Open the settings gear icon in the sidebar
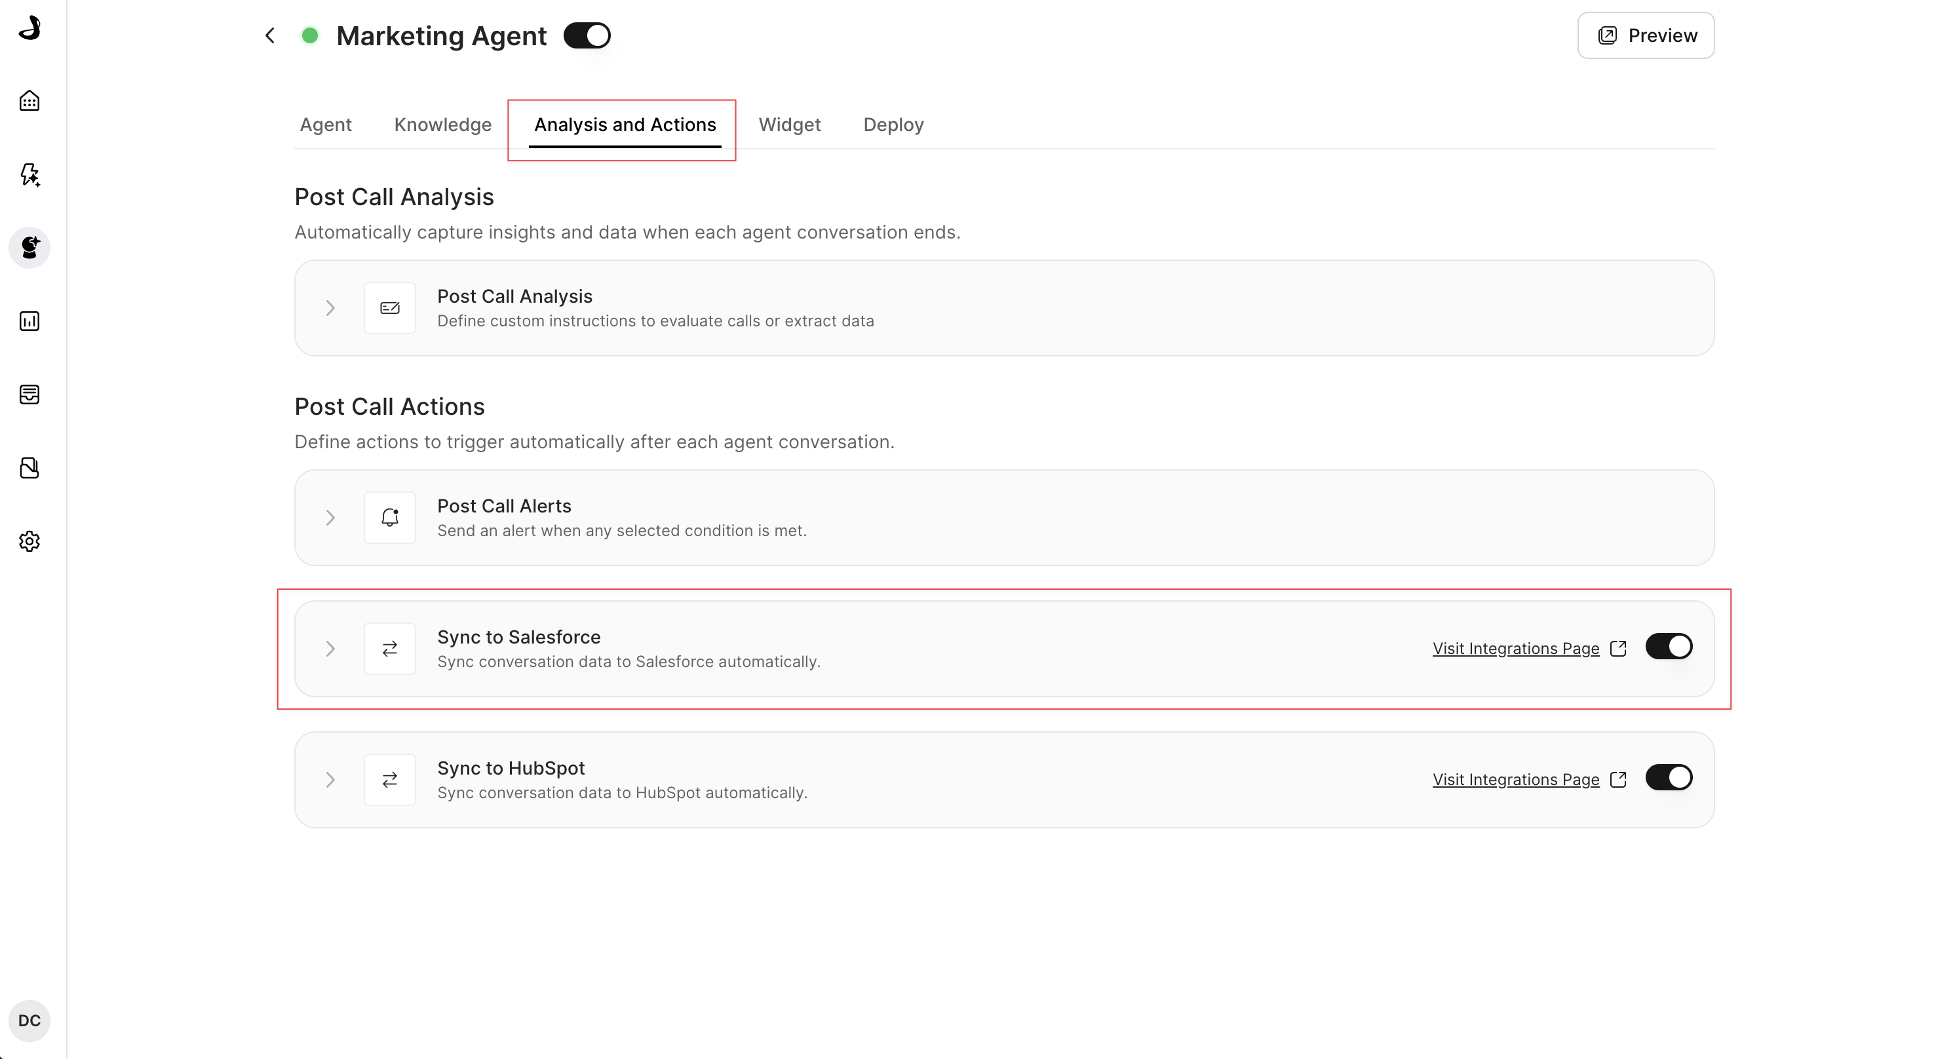This screenshot has height=1059, width=1936. pos(29,541)
